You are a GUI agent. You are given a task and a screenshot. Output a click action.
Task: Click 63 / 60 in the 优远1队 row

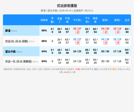coord(127,41)
